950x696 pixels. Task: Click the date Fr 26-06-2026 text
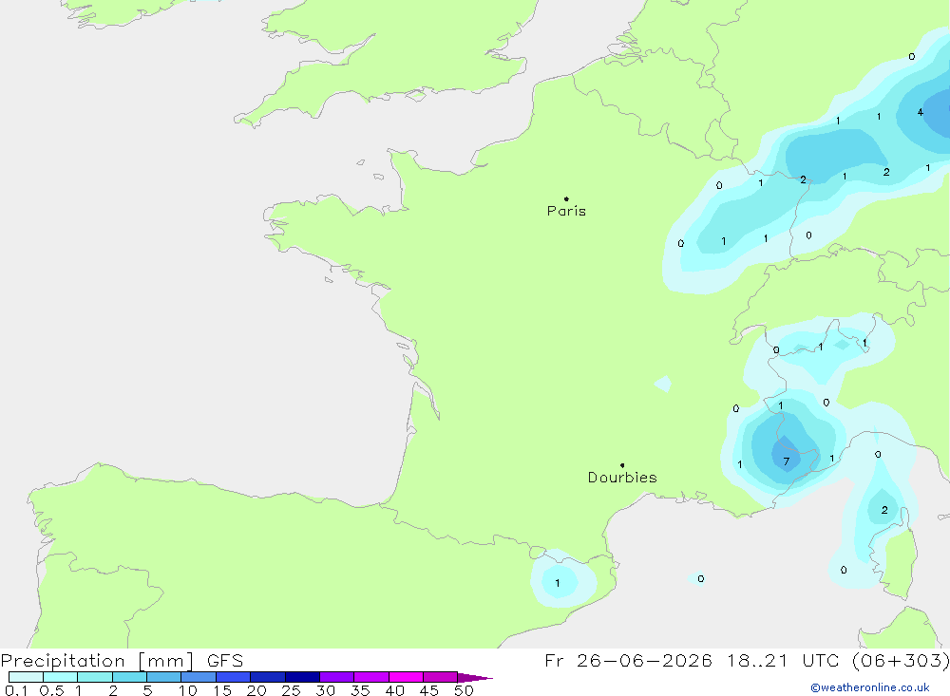[x=628, y=661]
